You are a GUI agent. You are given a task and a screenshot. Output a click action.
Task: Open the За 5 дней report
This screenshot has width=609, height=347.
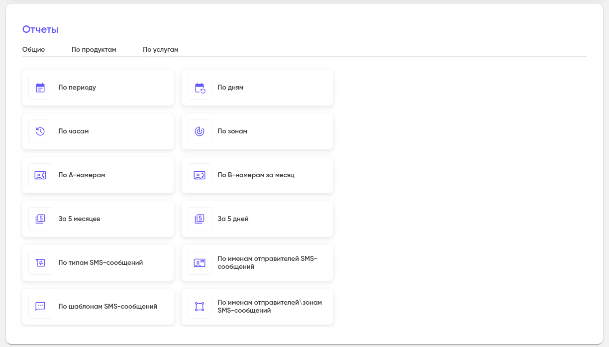click(x=233, y=219)
